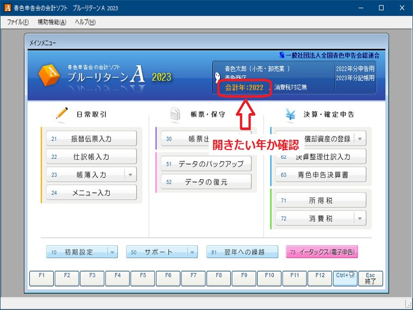Click the F1 function key button
413x310 pixels.
[42, 278]
